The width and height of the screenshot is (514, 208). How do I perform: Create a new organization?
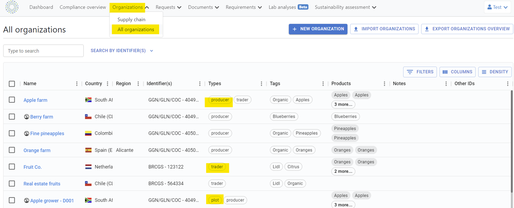click(x=318, y=29)
